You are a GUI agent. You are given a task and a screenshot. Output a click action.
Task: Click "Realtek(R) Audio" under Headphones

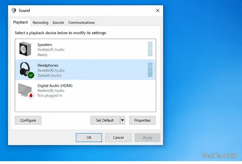click(x=51, y=71)
